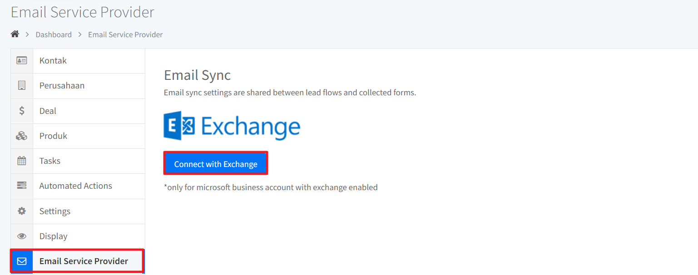This screenshot has width=698, height=275.
Task: Click the 'Email sync settings are shared' description
Action: click(290, 93)
